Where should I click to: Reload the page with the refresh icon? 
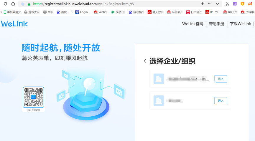tap(6, 4)
